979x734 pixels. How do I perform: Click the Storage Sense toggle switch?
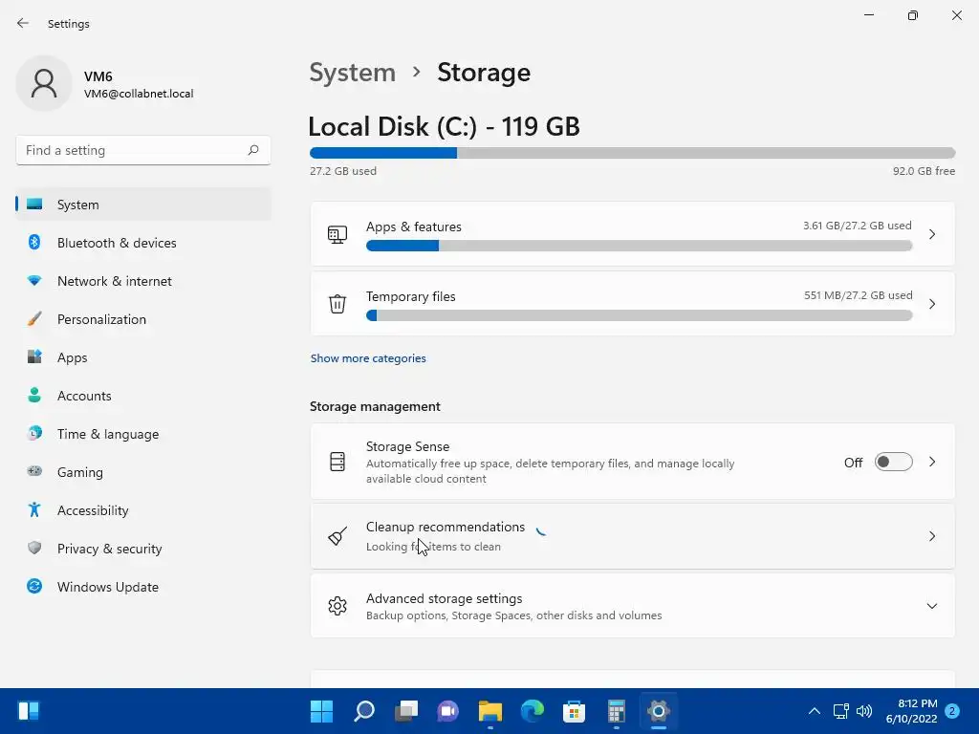click(x=894, y=463)
